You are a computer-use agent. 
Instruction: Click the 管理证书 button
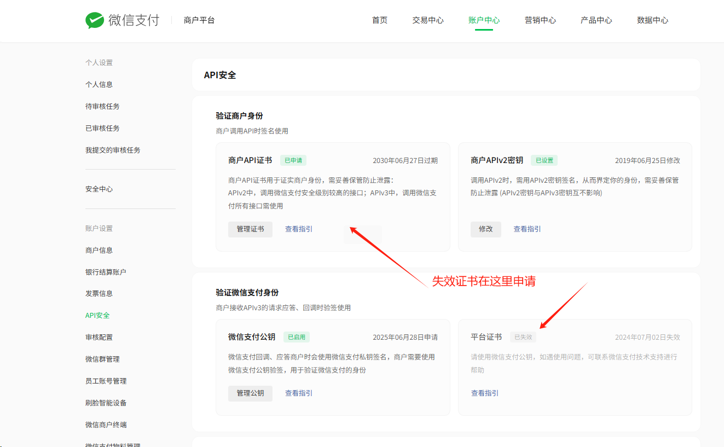click(x=250, y=229)
